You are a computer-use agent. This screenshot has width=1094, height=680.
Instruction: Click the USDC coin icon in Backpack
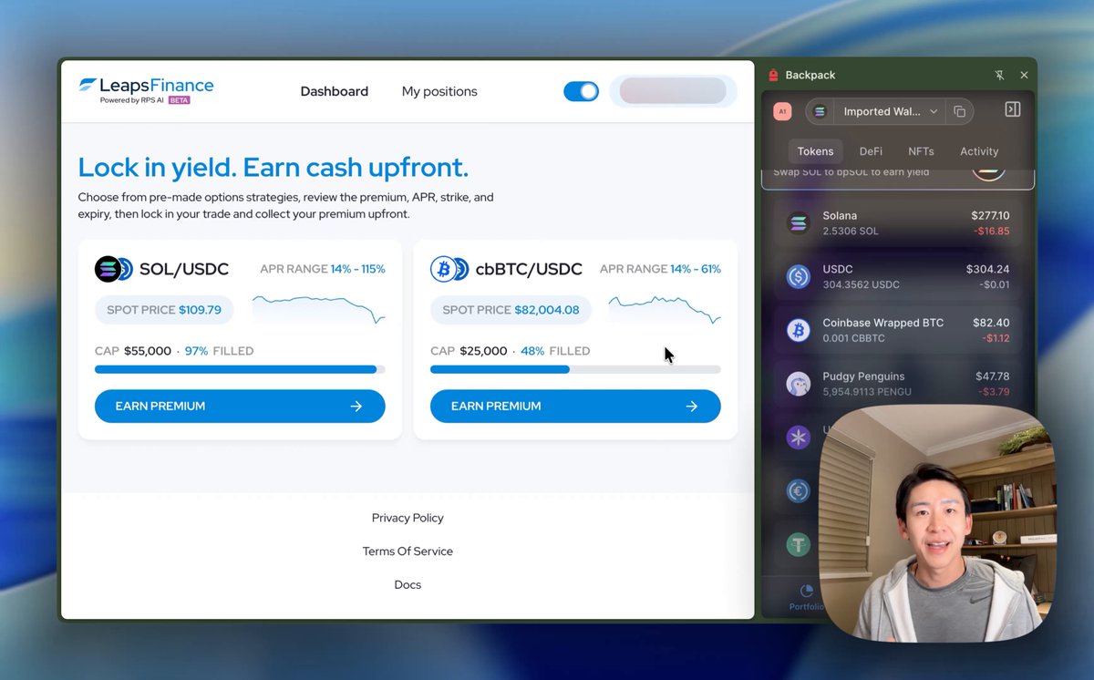click(799, 277)
